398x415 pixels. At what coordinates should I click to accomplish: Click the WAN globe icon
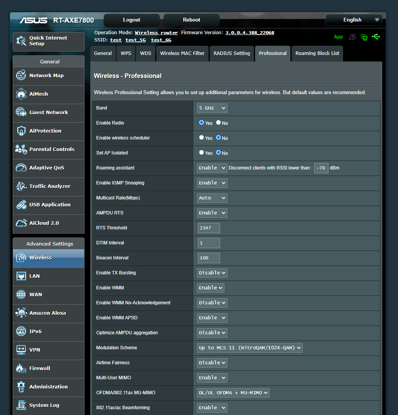click(21, 294)
